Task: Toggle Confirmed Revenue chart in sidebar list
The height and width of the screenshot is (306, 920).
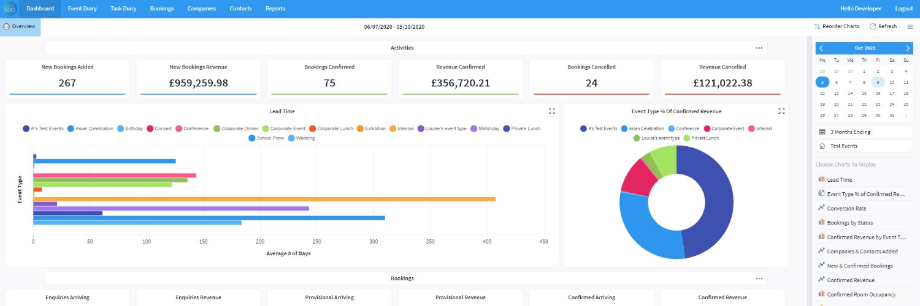Action: coord(864,280)
